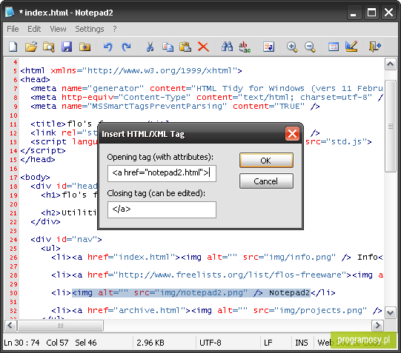
Task: Click the href="index.html" attribute on line 26
Action: point(131,257)
